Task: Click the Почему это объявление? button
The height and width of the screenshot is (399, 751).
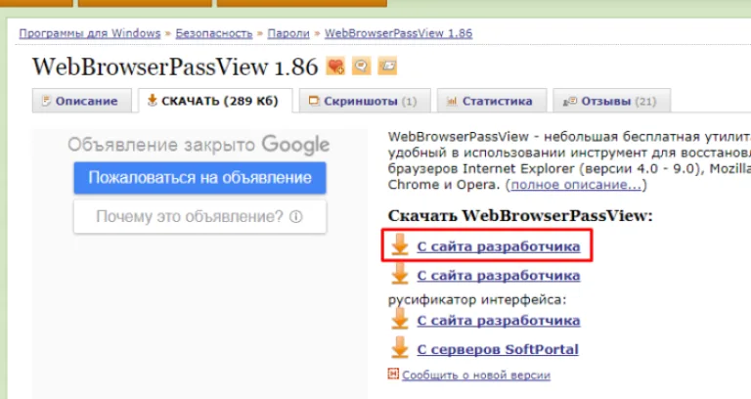Action: click(x=199, y=216)
